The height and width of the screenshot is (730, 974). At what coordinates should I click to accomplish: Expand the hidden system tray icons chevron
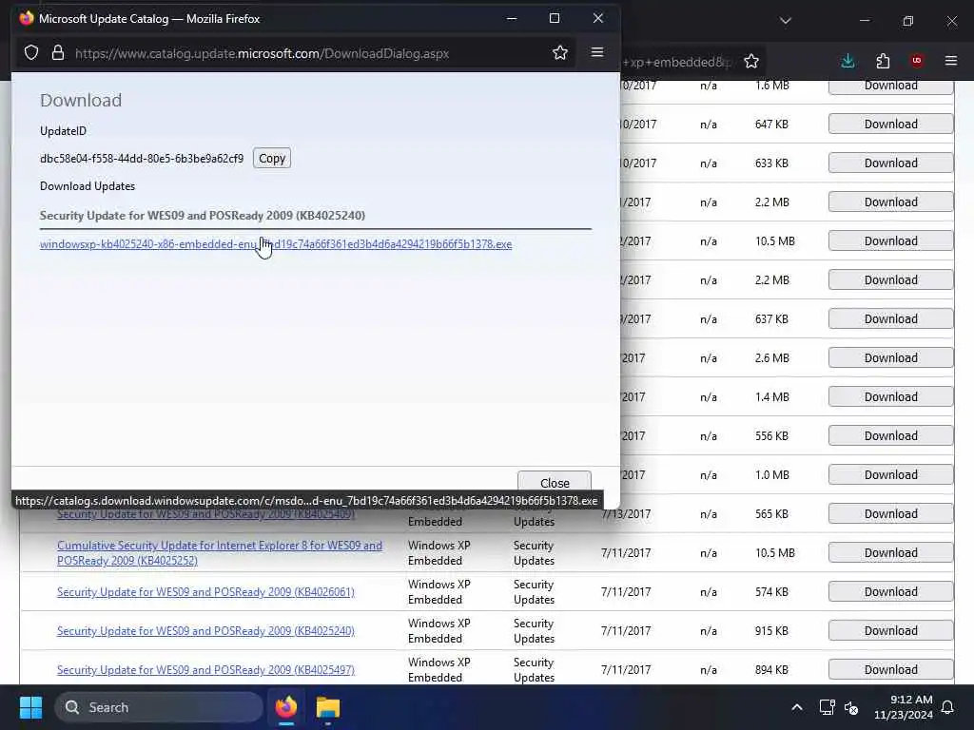pos(796,707)
